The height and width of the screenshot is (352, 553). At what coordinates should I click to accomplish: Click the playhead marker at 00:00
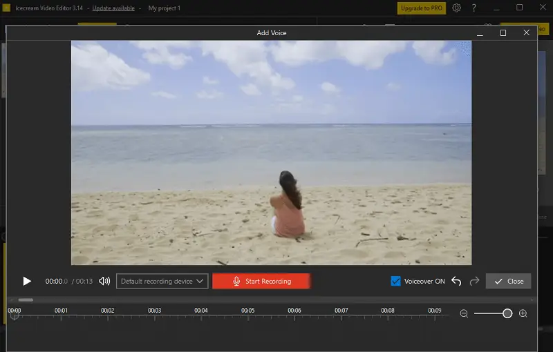point(15,315)
